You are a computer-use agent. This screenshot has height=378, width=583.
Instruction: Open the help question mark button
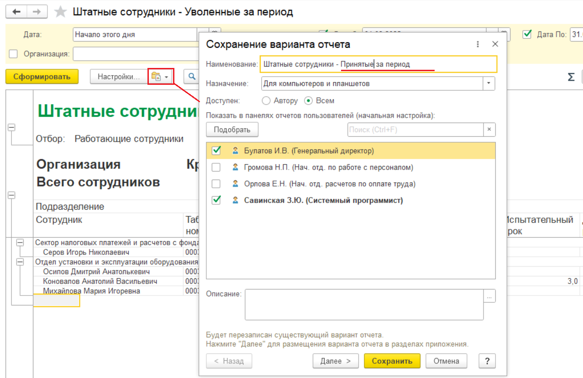tap(487, 361)
